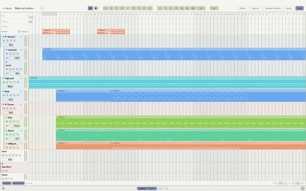The width and height of the screenshot is (306, 191).
Task: Click the Side effects button at bottom left
Action: [18, 183]
